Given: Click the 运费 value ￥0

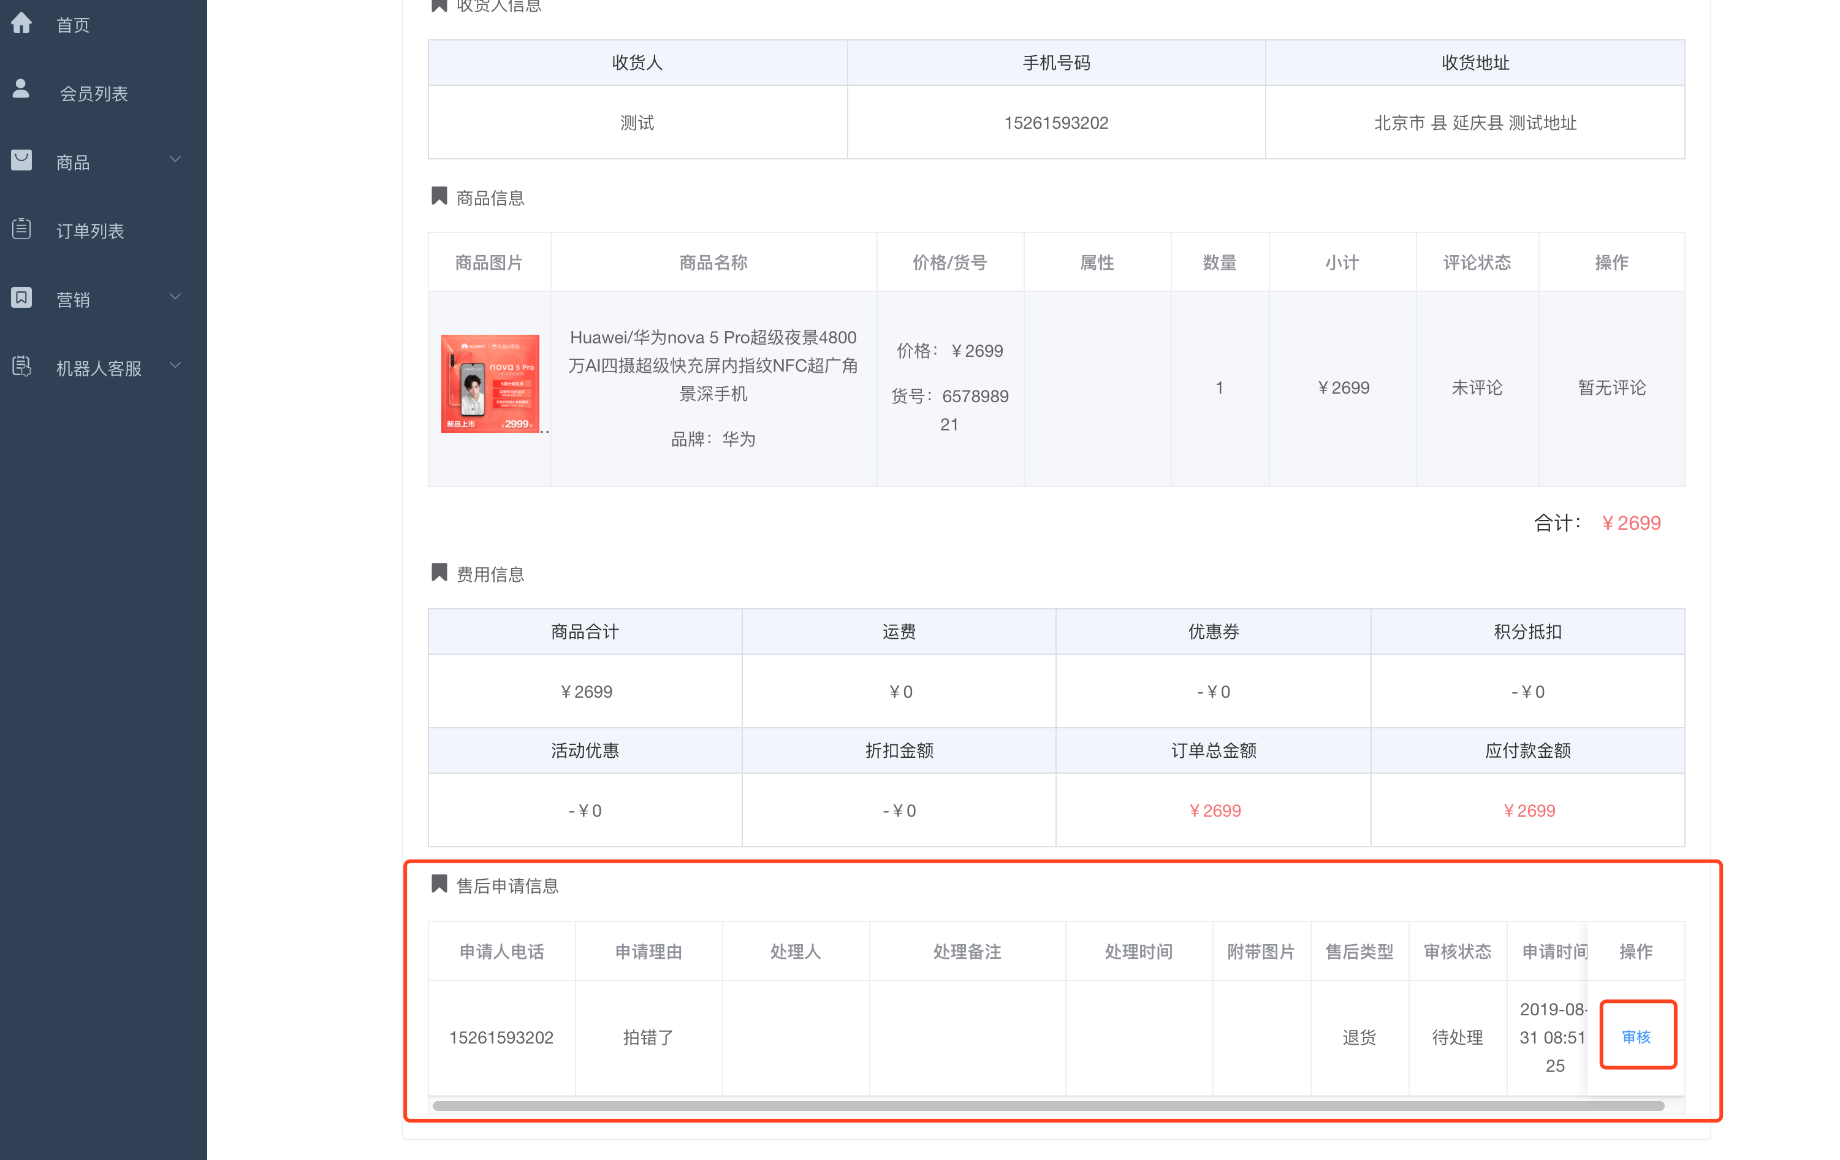Looking at the screenshot, I should point(900,692).
